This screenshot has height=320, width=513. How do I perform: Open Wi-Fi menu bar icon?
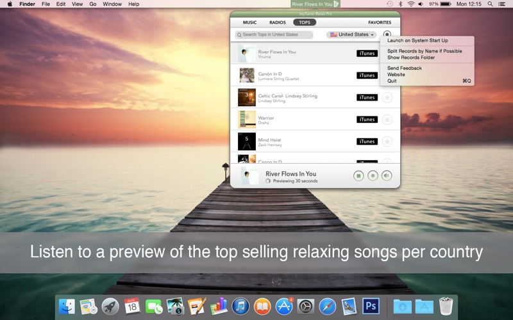(411, 4)
